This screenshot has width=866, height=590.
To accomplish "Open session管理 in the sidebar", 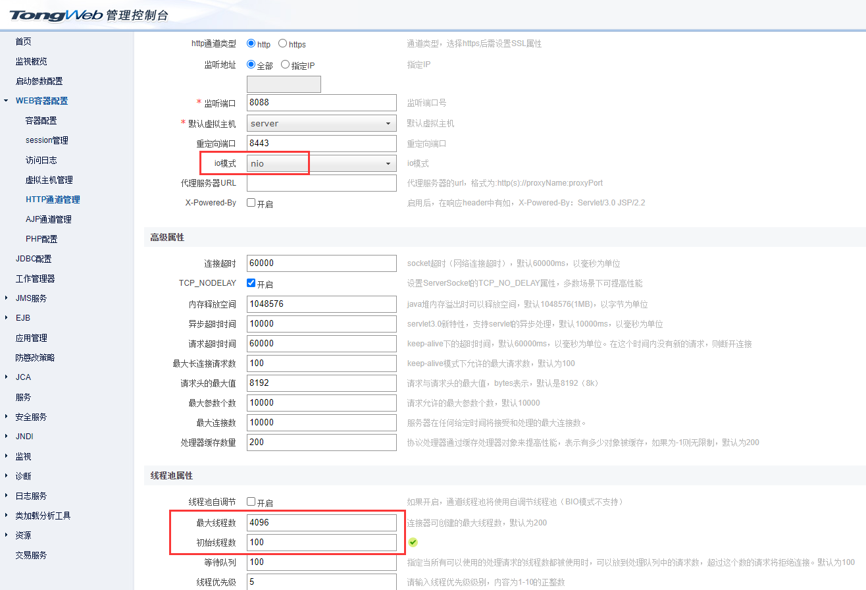I will pyautogui.click(x=47, y=140).
